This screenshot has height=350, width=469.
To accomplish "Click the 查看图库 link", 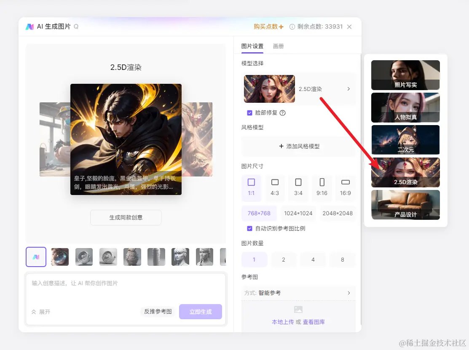I will (x=314, y=322).
